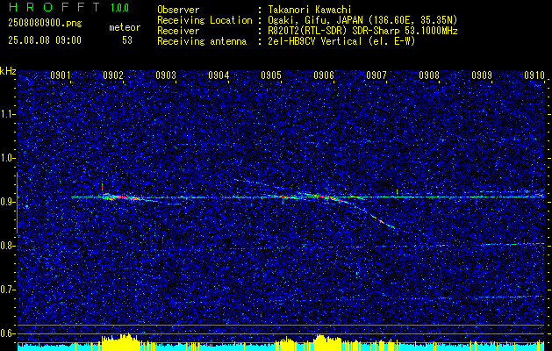Image resolution: width=552 pixels, height=351 pixels.
Task: Click the 0903 time marker
Action: point(166,75)
